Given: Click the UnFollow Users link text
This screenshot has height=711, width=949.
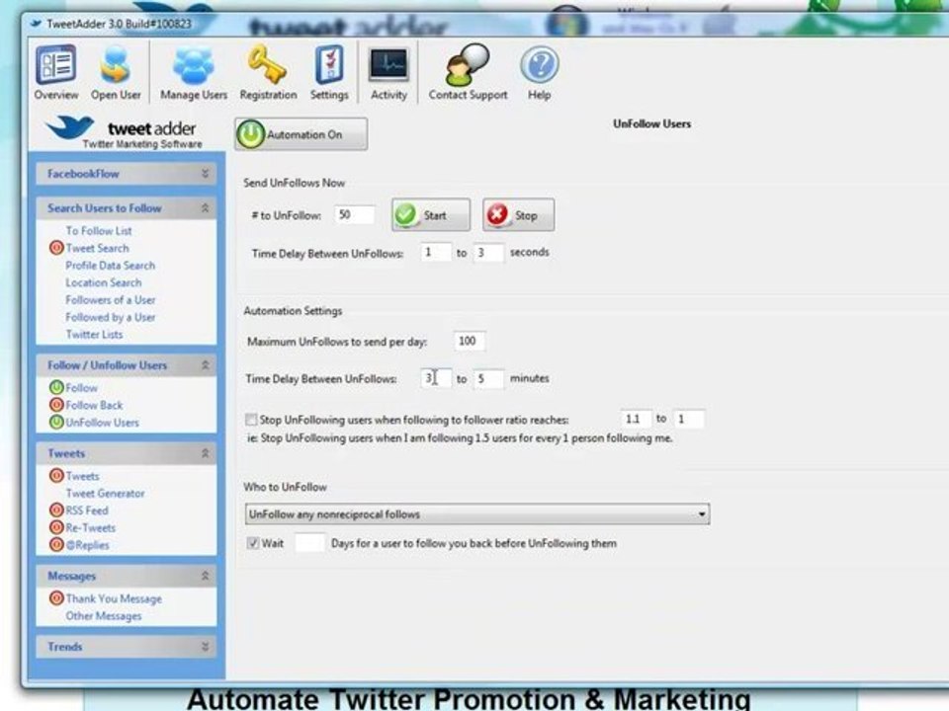Looking at the screenshot, I should (102, 423).
